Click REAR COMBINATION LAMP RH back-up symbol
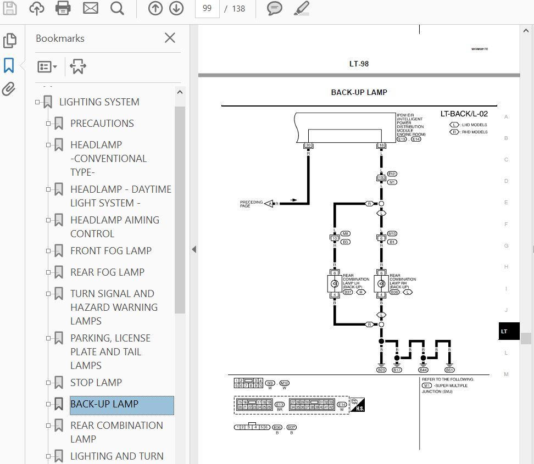The width and height of the screenshot is (534, 464). [381, 283]
